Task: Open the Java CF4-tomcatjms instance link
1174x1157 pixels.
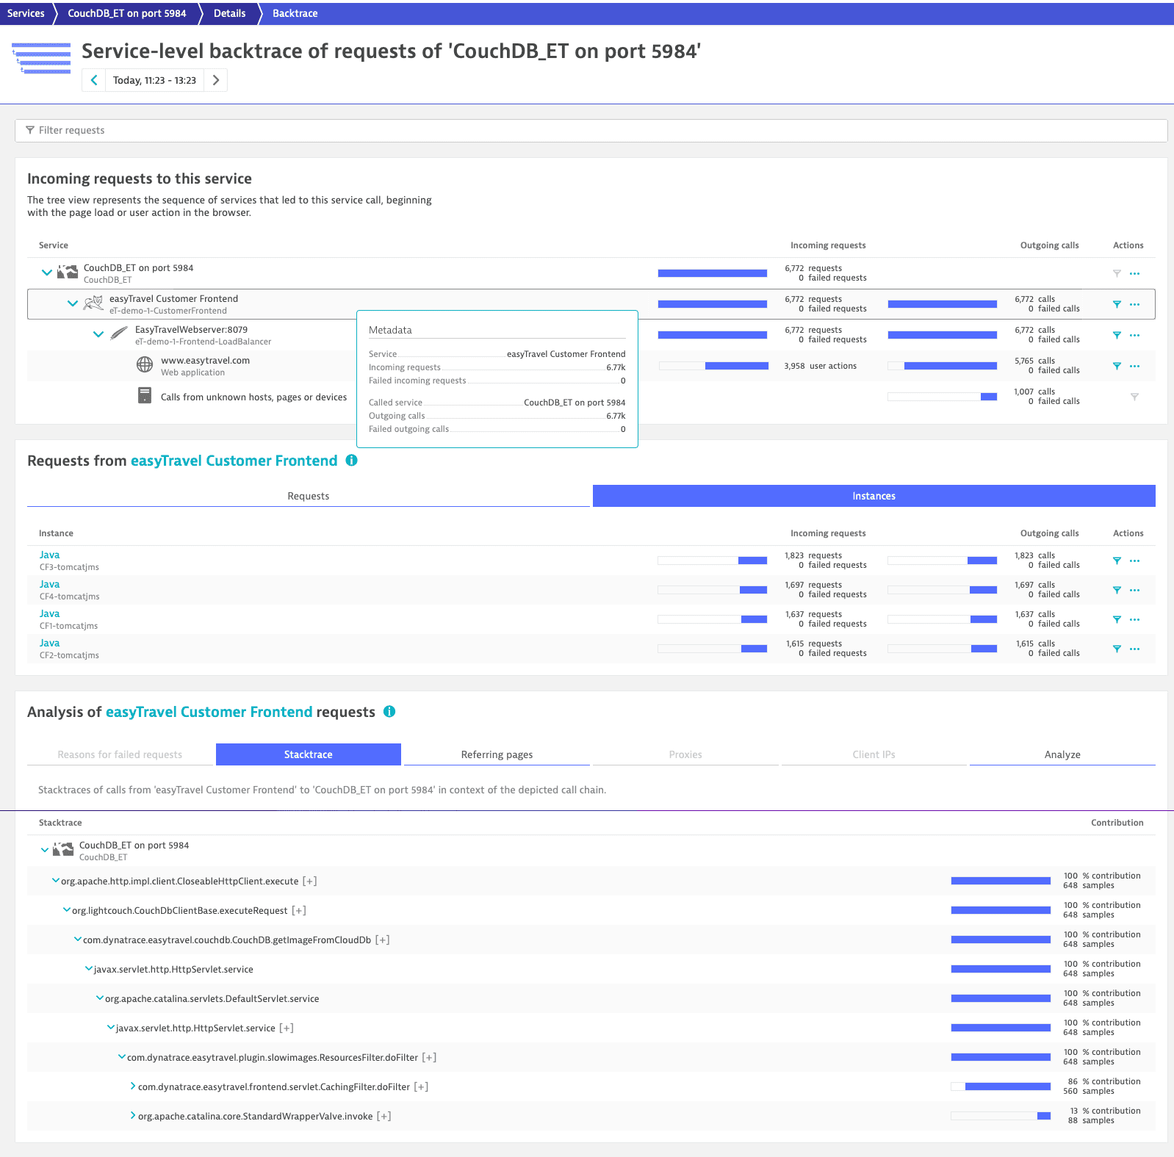Action: point(49,584)
